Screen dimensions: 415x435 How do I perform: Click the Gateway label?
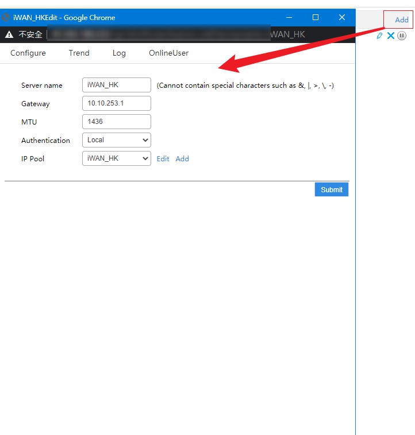pyautogui.click(x=36, y=104)
